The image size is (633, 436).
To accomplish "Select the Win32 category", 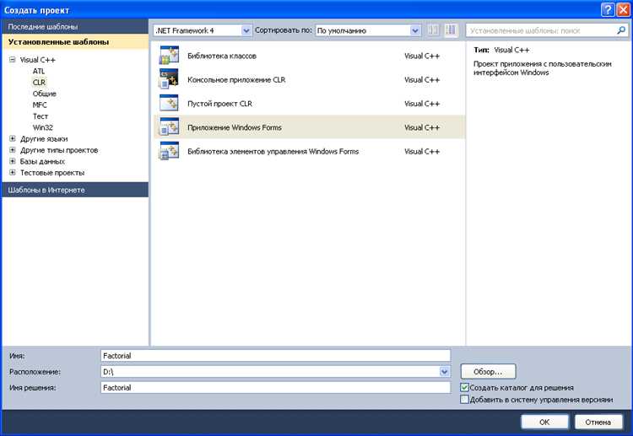I will pos(43,127).
